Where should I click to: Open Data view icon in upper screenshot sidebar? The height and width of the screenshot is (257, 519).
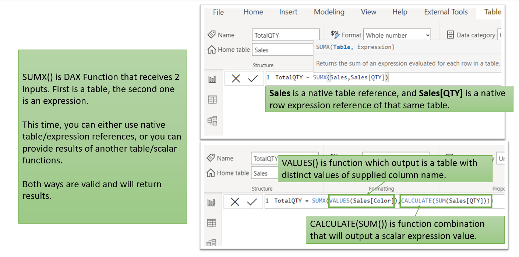pos(212,99)
